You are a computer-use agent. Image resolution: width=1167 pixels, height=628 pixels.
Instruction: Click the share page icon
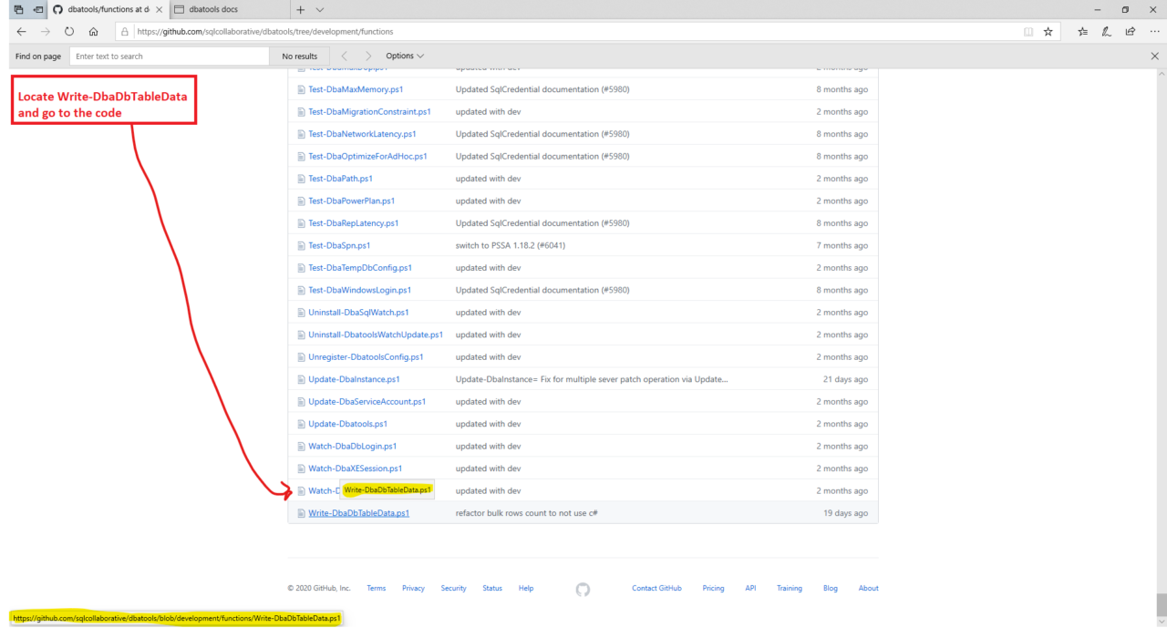coord(1131,31)
